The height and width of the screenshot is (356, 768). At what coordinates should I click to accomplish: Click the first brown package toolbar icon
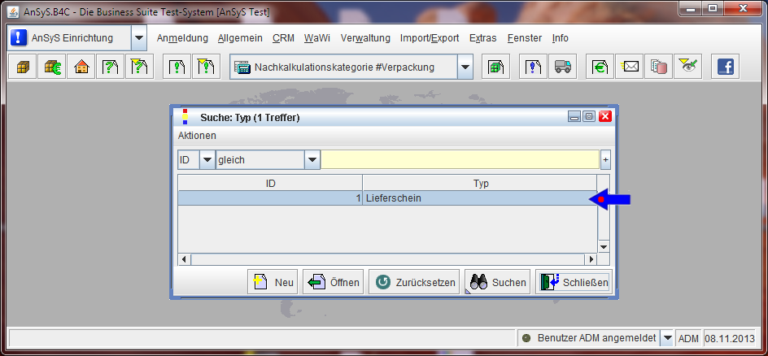(22, 67)
